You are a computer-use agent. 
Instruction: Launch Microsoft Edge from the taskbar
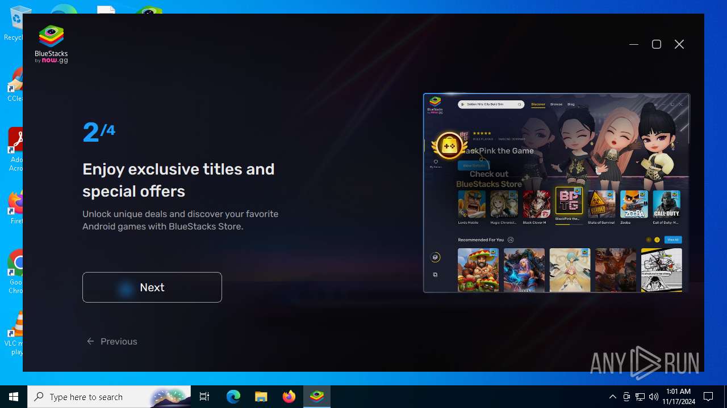[233, 397]
